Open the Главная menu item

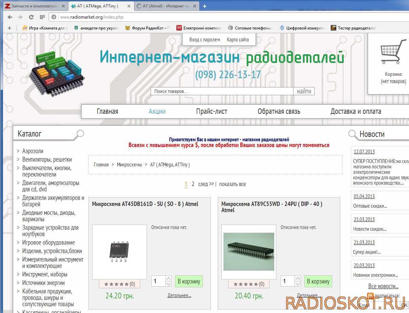pos(107,111)
